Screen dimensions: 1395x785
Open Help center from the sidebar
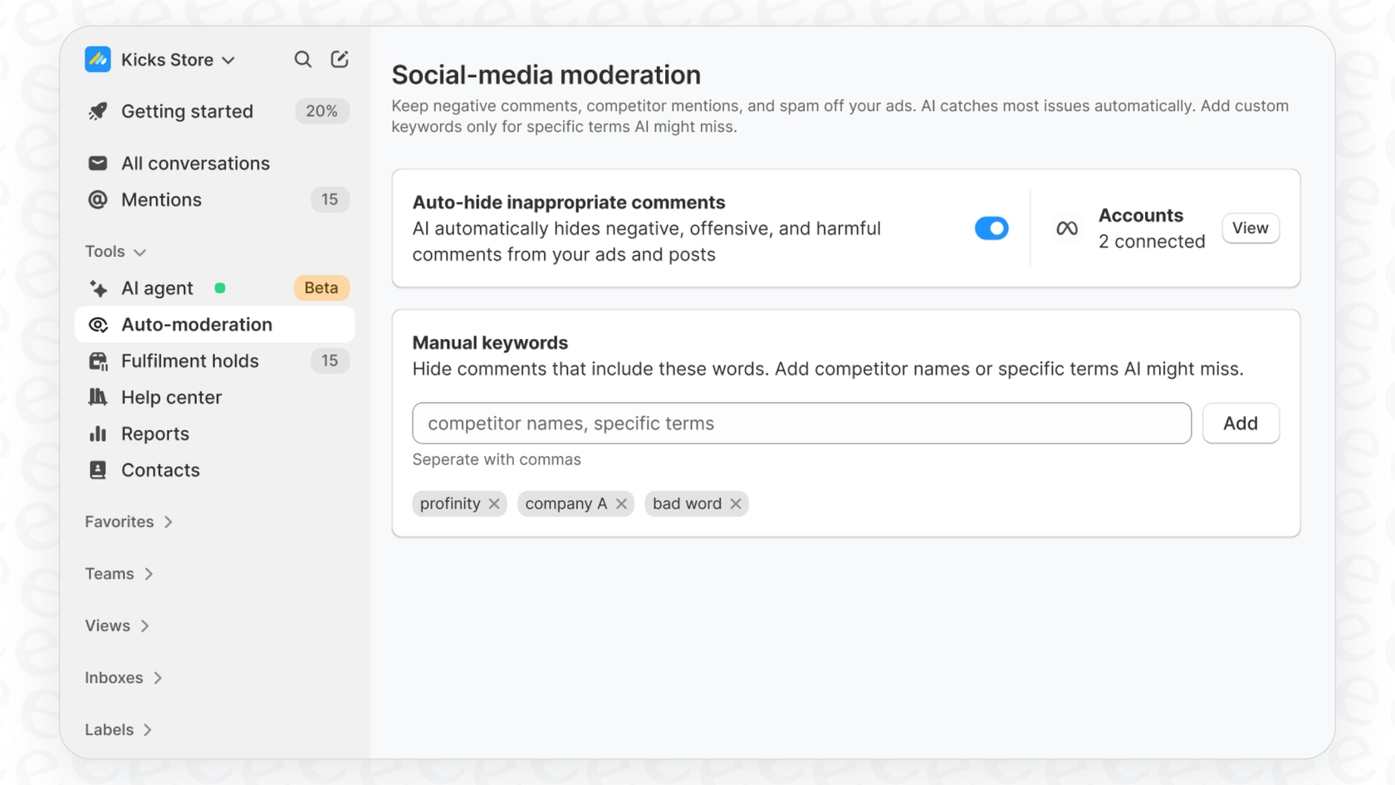tap(171, 397)
